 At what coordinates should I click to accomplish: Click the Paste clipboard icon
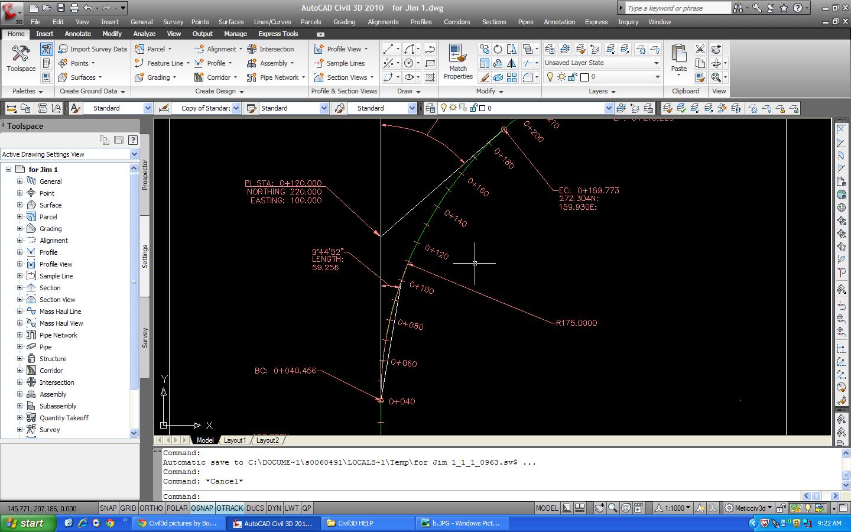tap(678, 54)
